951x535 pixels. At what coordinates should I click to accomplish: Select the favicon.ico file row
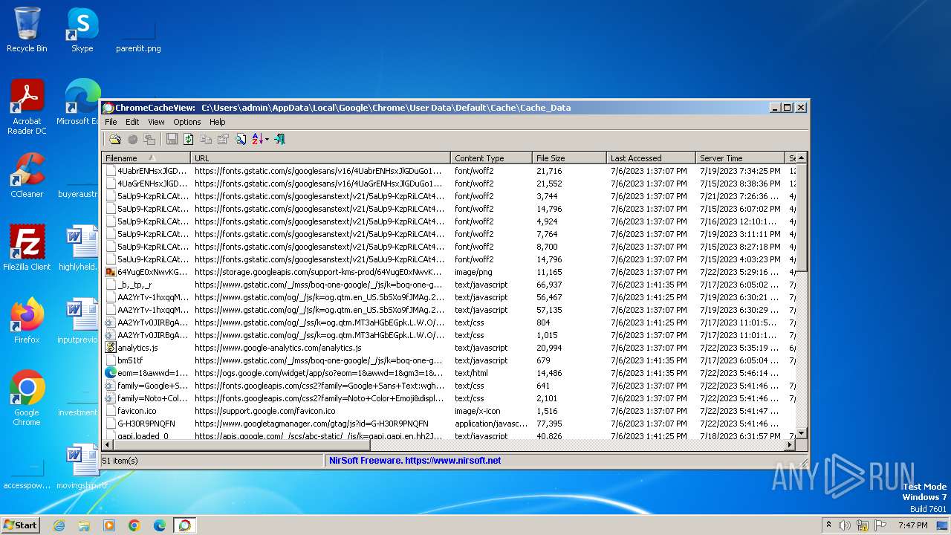click(x=449, y=411)
